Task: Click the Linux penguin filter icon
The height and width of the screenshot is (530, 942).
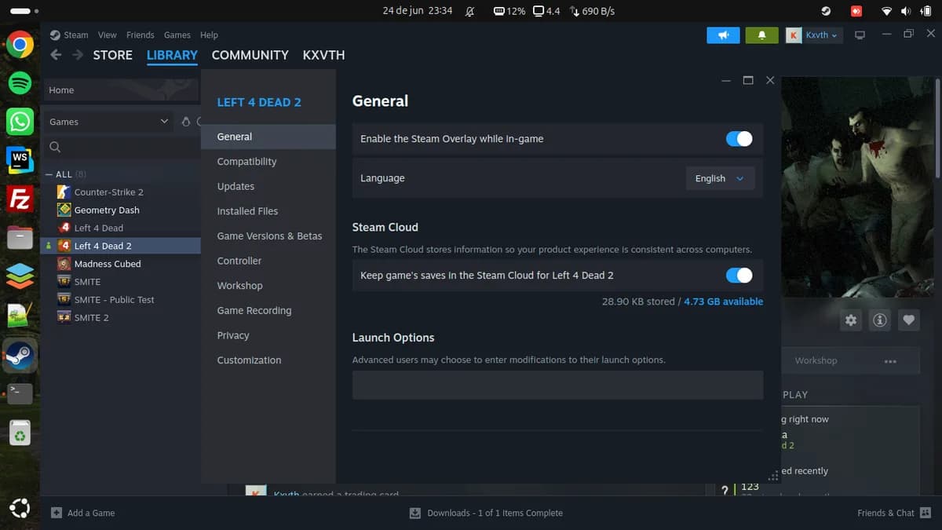Action: click(186, 122)
